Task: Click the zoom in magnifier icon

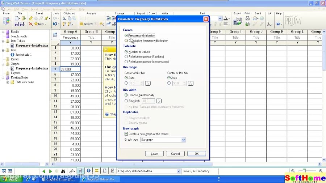Action: coord(321,171)
